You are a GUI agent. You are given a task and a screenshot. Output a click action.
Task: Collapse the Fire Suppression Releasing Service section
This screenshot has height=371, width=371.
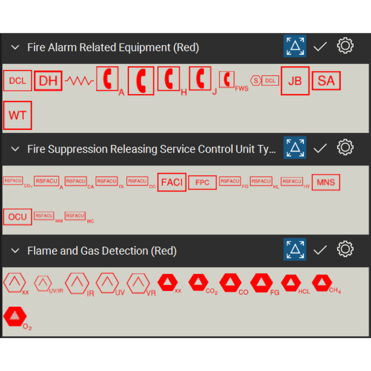pos(15,149)
